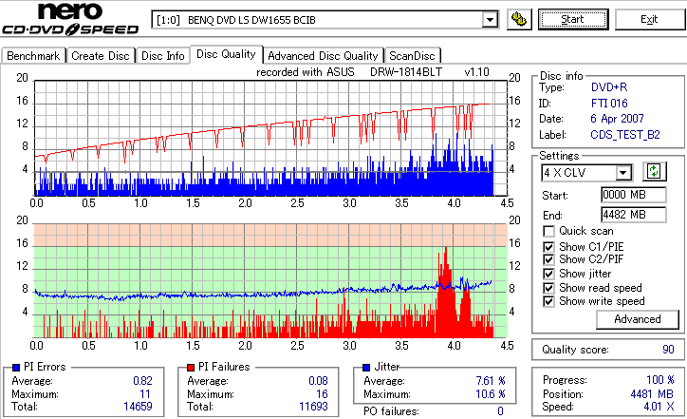Click the Nero CD-DVD Speed logo
Screen dimensions: 687x419
pyautogui.click(x=70, y=18)
